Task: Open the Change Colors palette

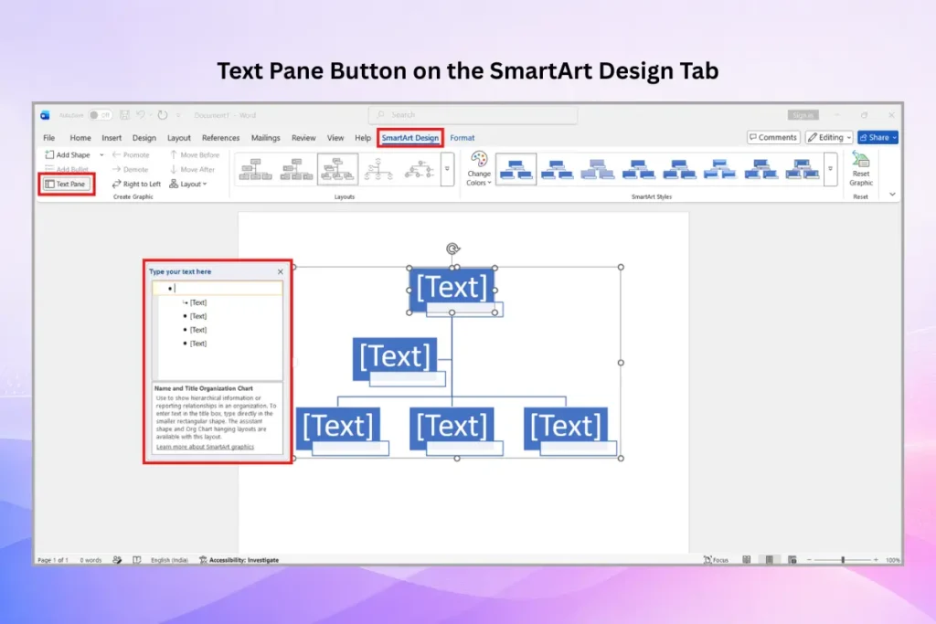Action: pos(479,169)
